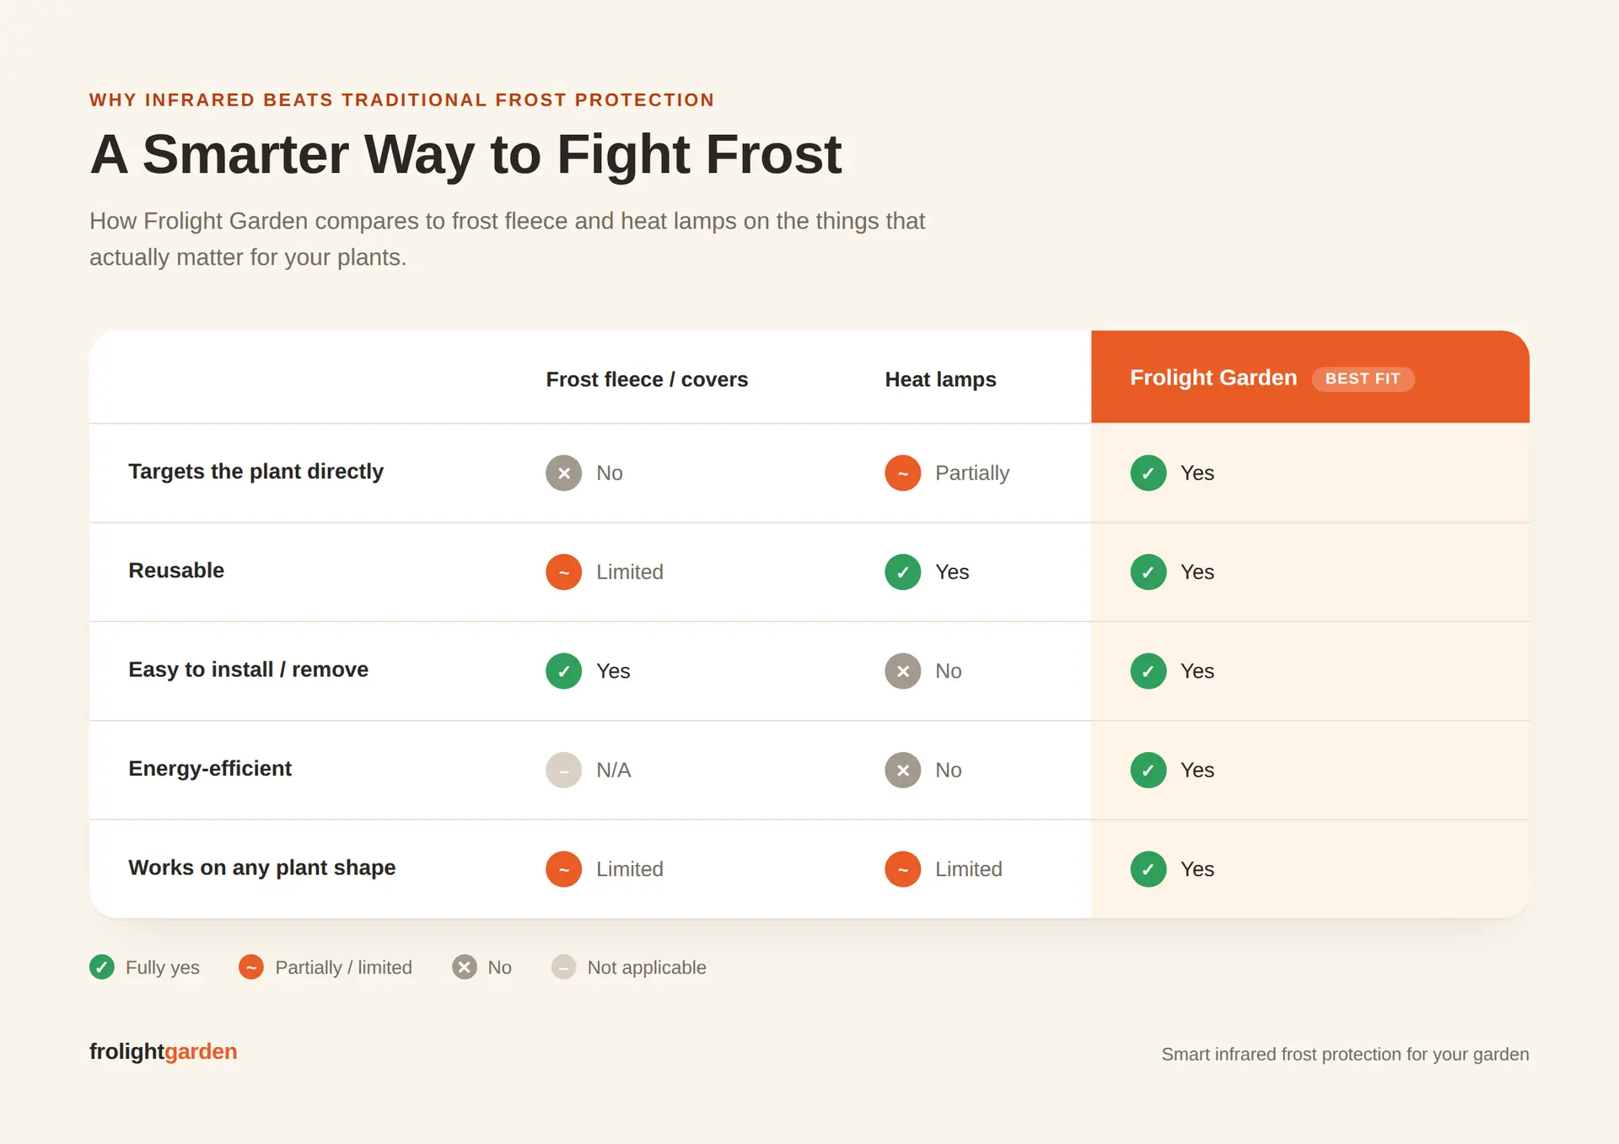Open the frolightgarden logo link
The height and width of the screenshot is (1144, 1619).
[x=163, y=1051]
